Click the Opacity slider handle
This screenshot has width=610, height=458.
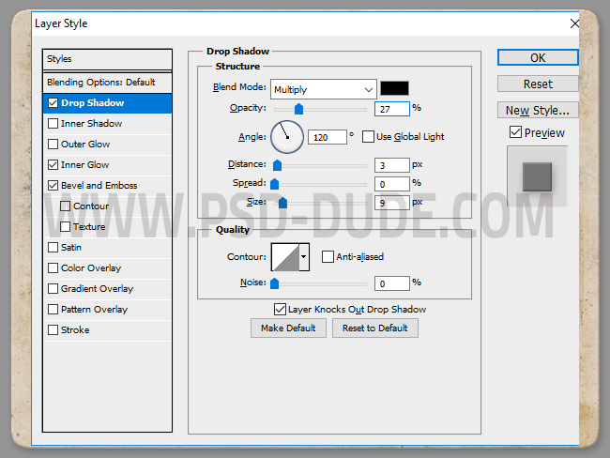(x=298, y=110)
